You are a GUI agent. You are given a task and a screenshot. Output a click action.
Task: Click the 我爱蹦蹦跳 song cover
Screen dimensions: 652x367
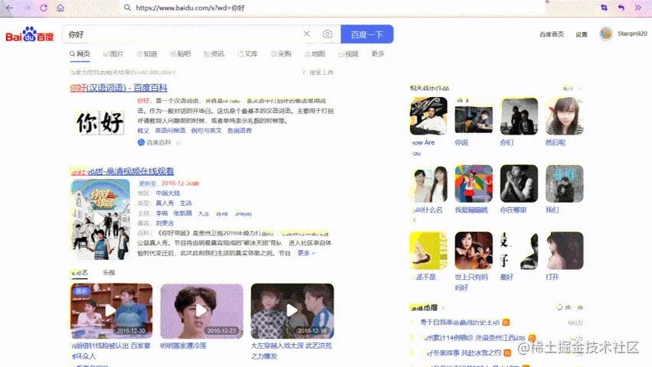474,183
